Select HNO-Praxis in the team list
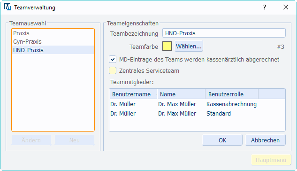The image size is (297, 171). click(x=53, y=50)
